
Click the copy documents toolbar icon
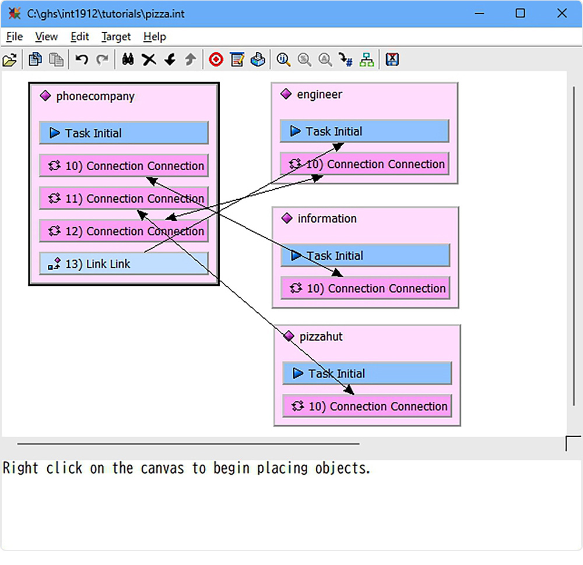point(36,59)
